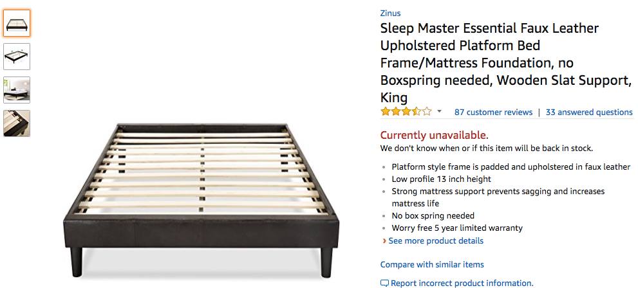Click the Currently unavailable notice
The image size is (638, 288).
434,135
